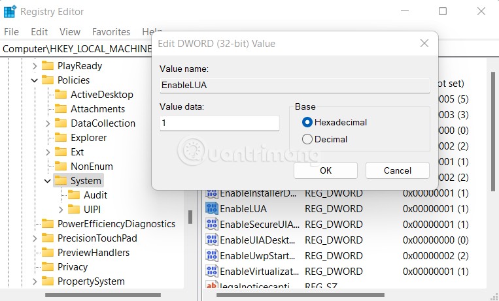Click the PlayReady folder icon
The width and height of the screenshot is (499, 301).
coord(48,66)
